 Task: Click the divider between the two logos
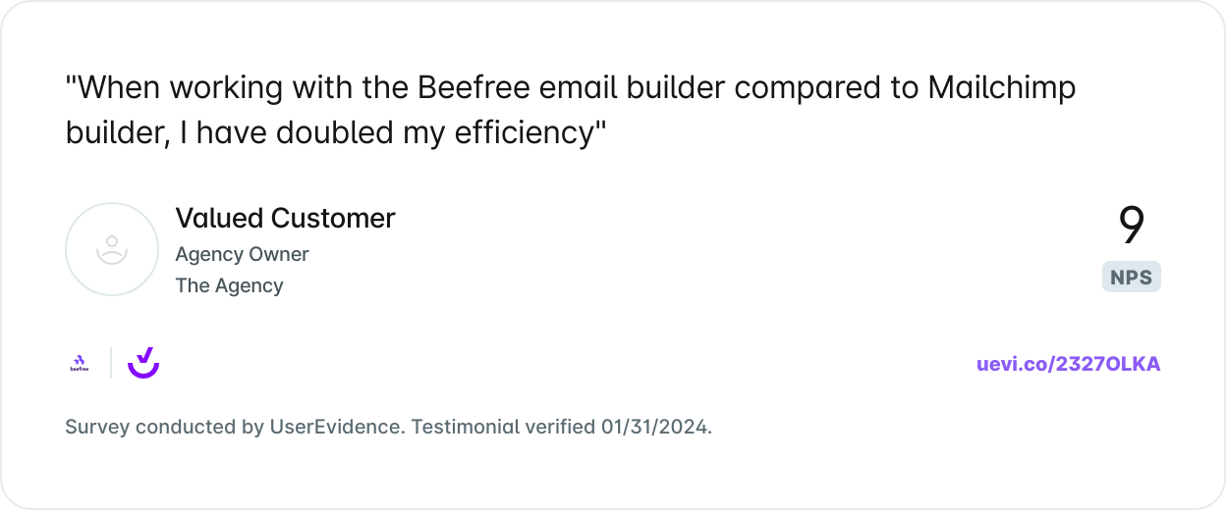pos(111,363)
